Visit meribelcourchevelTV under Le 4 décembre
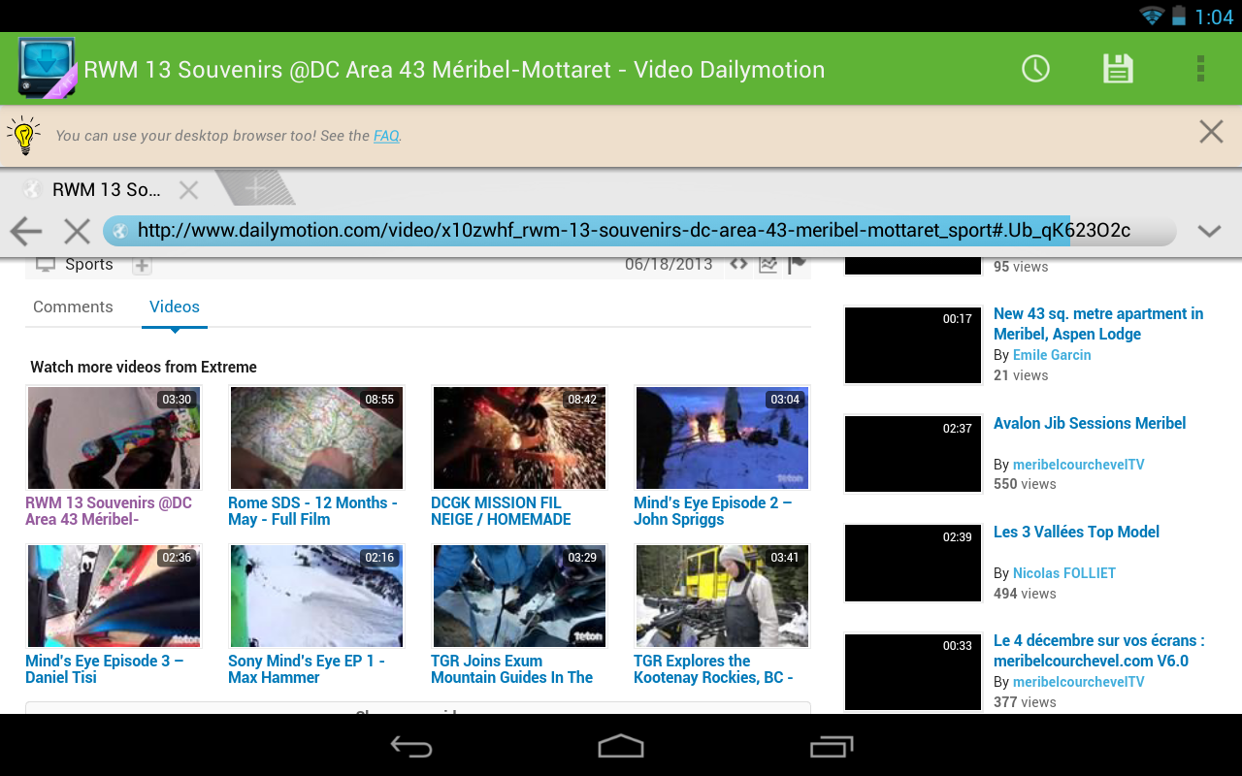1242x776 pixels. [x=1079, y=682]
